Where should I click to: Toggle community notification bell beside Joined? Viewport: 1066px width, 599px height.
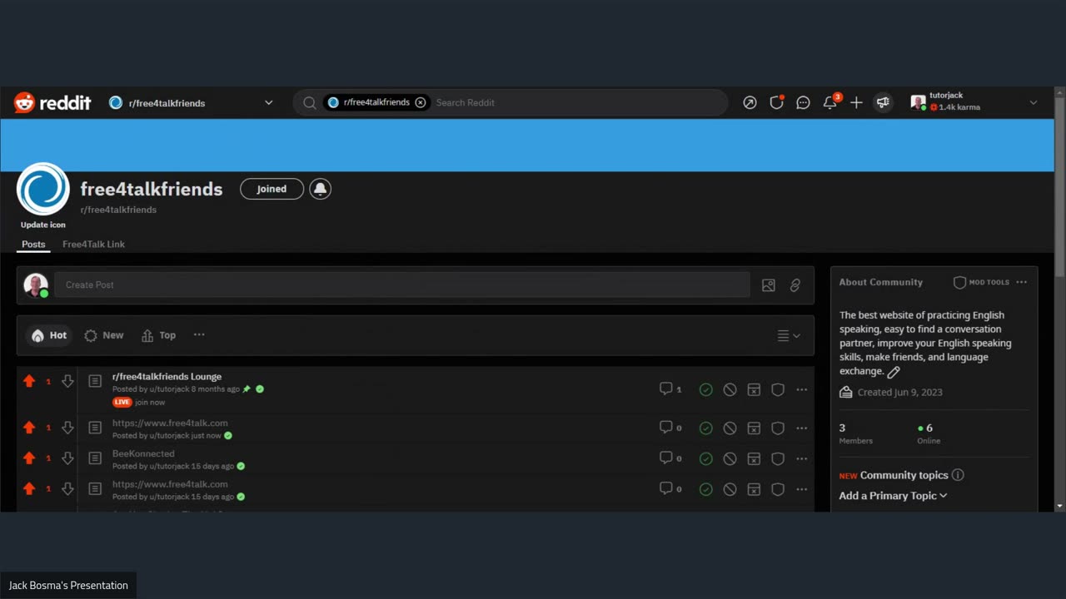320,189
